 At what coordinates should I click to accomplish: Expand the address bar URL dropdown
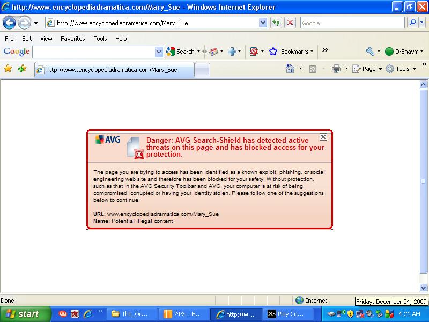(x=263, y=23)
